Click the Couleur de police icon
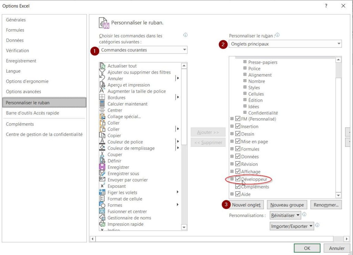This screenshot has width=353, height=255. [102, 142]
